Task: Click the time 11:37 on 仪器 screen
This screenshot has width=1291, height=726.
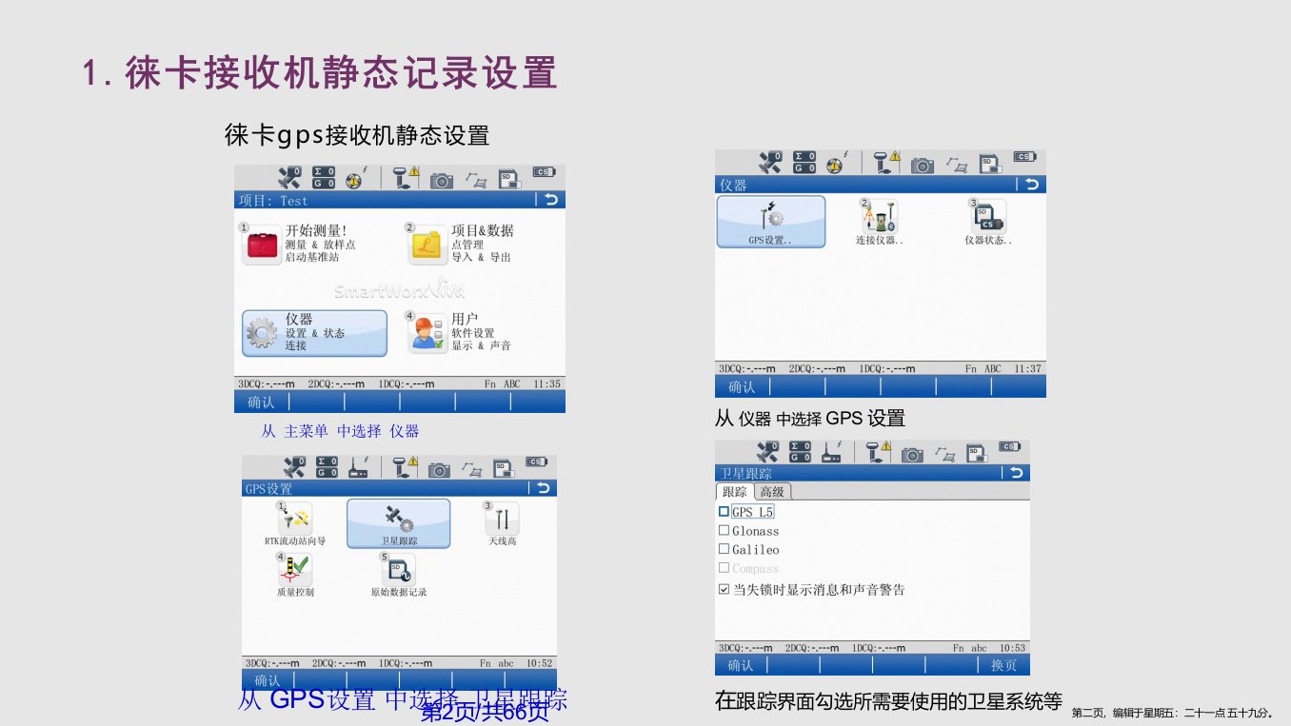Action: [x=1027, y=368]
